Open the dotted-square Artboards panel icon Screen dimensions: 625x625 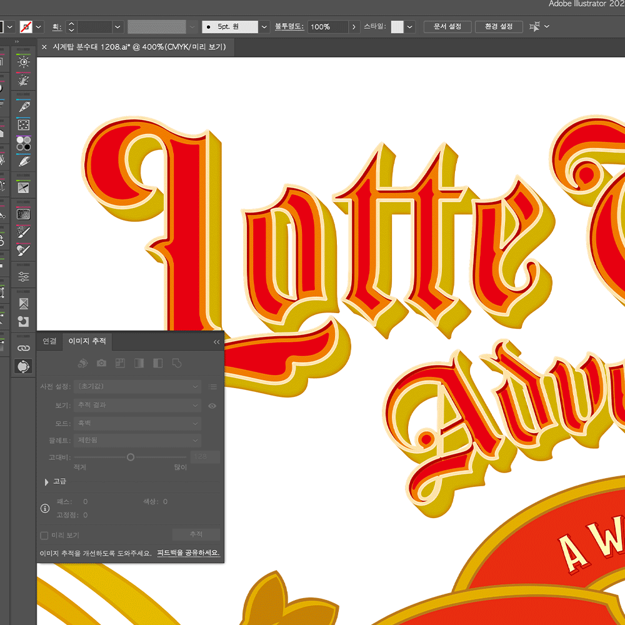[x=24, y=125]
